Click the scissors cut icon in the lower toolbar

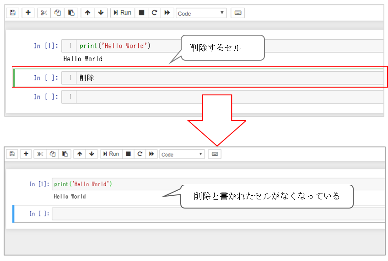(x=40, y=154)
